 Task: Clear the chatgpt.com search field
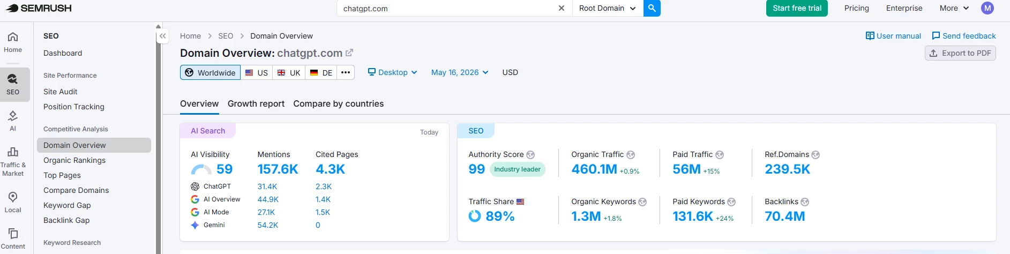pos(562,8)
